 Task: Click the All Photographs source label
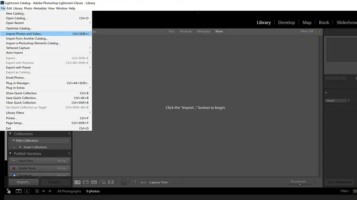pyautogui.click(x=69, y=191)
